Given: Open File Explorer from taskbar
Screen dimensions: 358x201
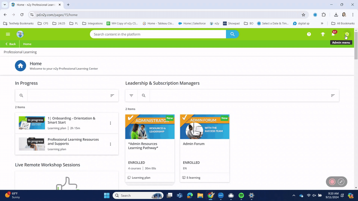Looking at the screenshot, I should (x=200, y=195).
